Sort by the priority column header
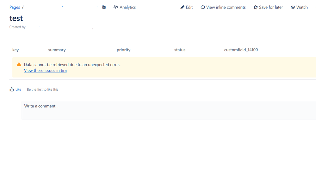 click(123, 50)
